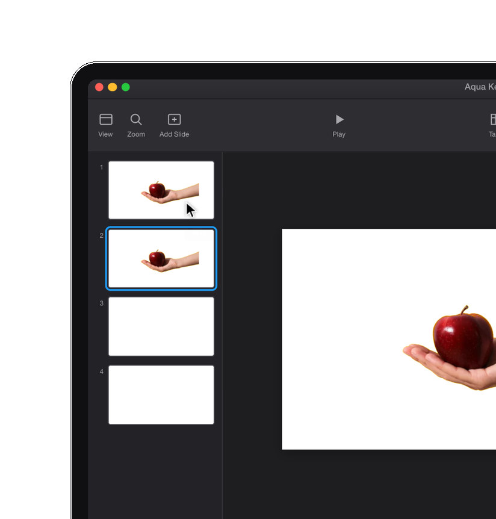Start the slideshow with Play
Screen dimensions: 496x519
coord(339,125)
